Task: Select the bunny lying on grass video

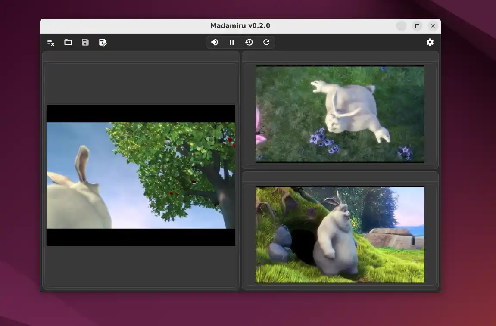Action: [x=340, y=114]
